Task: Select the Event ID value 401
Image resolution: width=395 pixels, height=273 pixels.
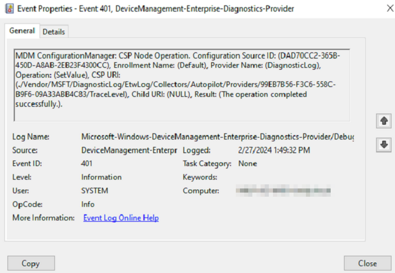Action: point(87,164)
